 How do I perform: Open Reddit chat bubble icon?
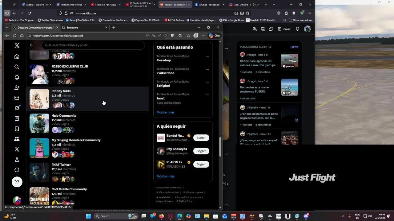click(x=271, y=29)
